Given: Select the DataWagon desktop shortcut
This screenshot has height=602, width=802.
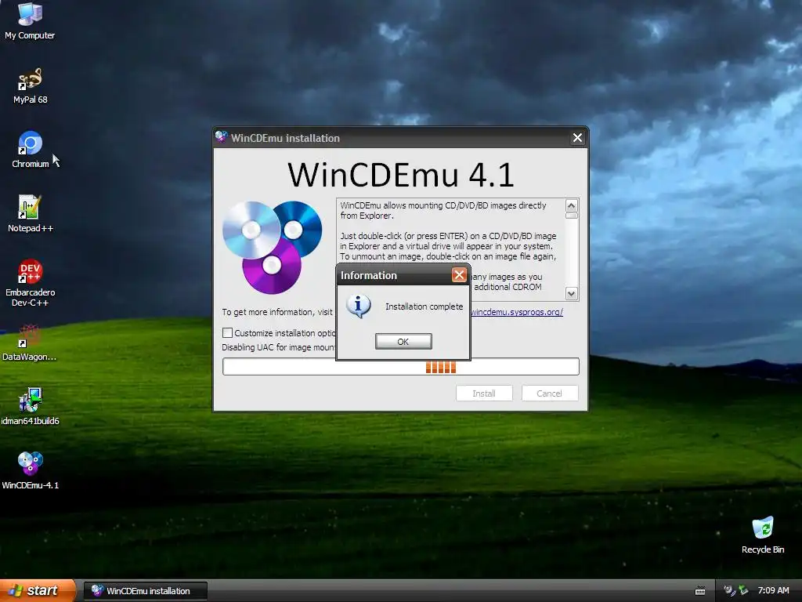Looking at the screenshot, I should click(30, 343).
